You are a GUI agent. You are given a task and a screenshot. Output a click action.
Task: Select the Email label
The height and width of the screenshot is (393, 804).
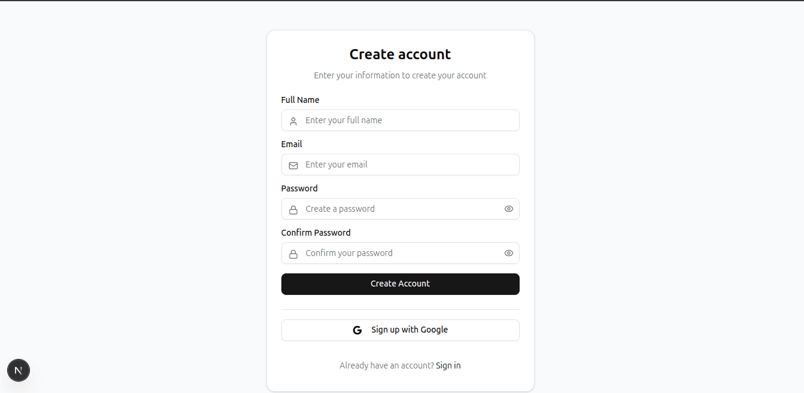click(292, 144)
